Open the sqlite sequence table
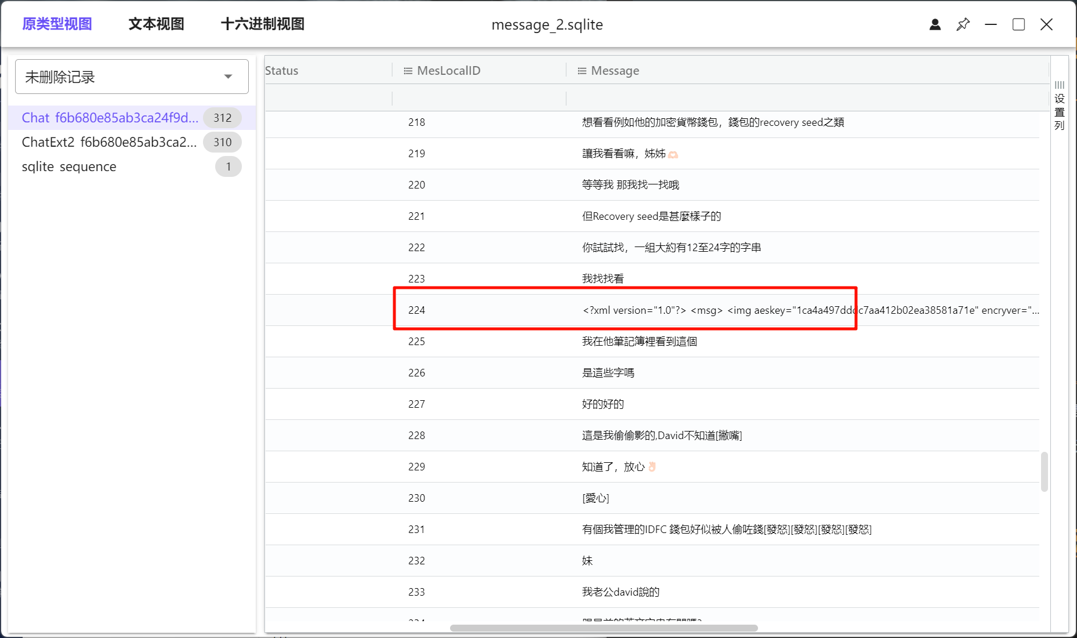The height and width of the screenshot is (638, 1077). [x=69, y=166]
